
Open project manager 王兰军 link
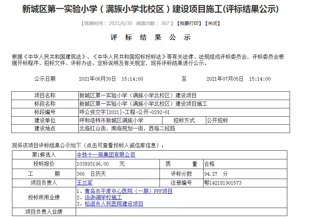tap(85, 183)
